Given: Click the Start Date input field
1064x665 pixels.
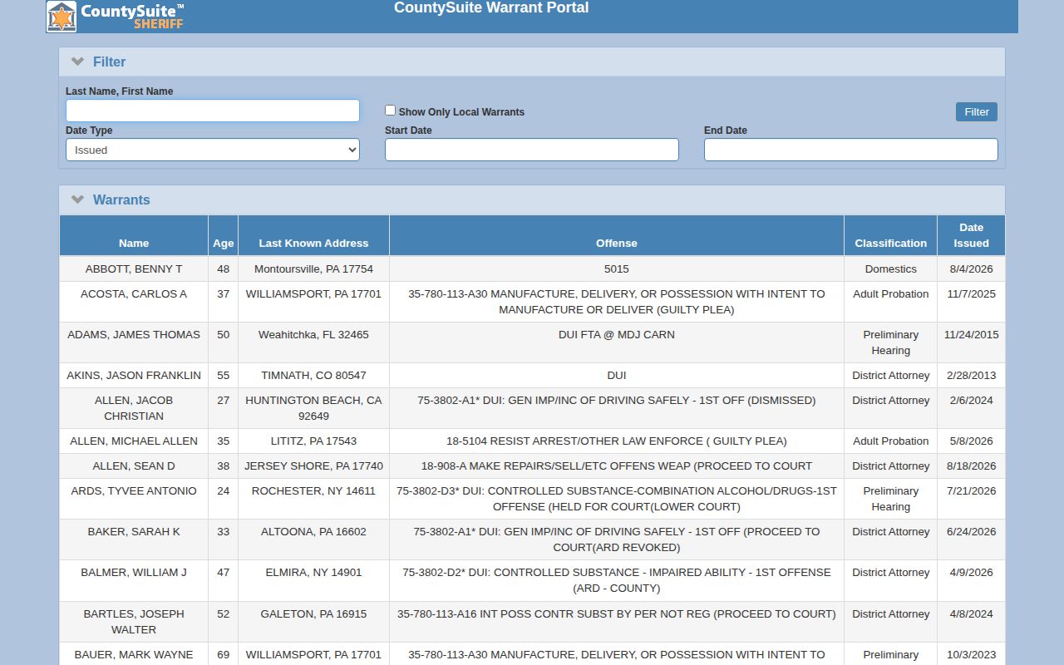Looking at the screenshot, I should pyautogui.click(x=532, y=150).
